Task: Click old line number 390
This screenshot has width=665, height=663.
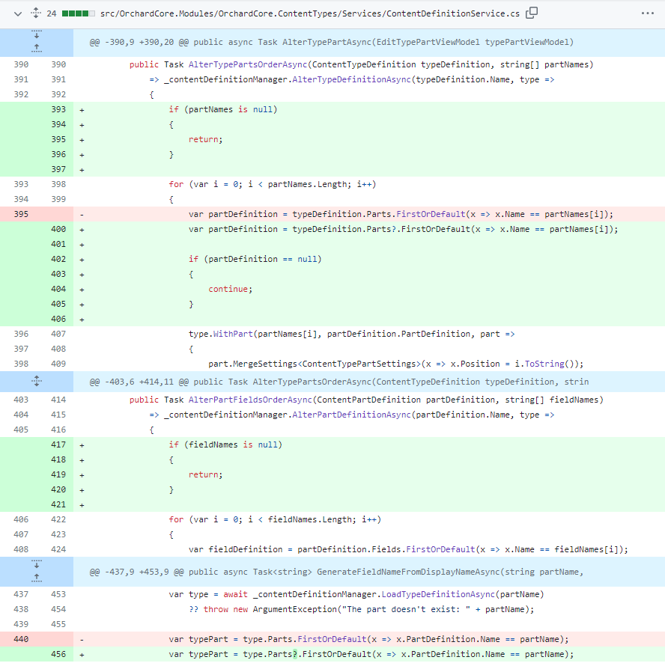Action: coord(21,64)
